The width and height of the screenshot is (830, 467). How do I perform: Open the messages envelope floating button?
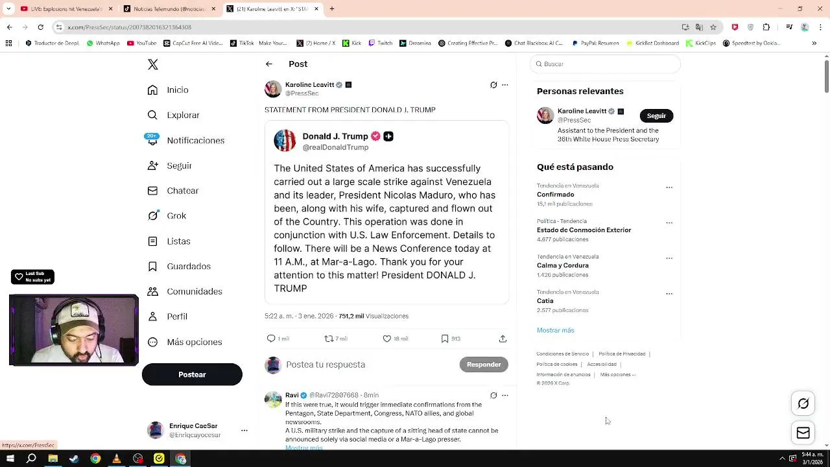(803, 433)
